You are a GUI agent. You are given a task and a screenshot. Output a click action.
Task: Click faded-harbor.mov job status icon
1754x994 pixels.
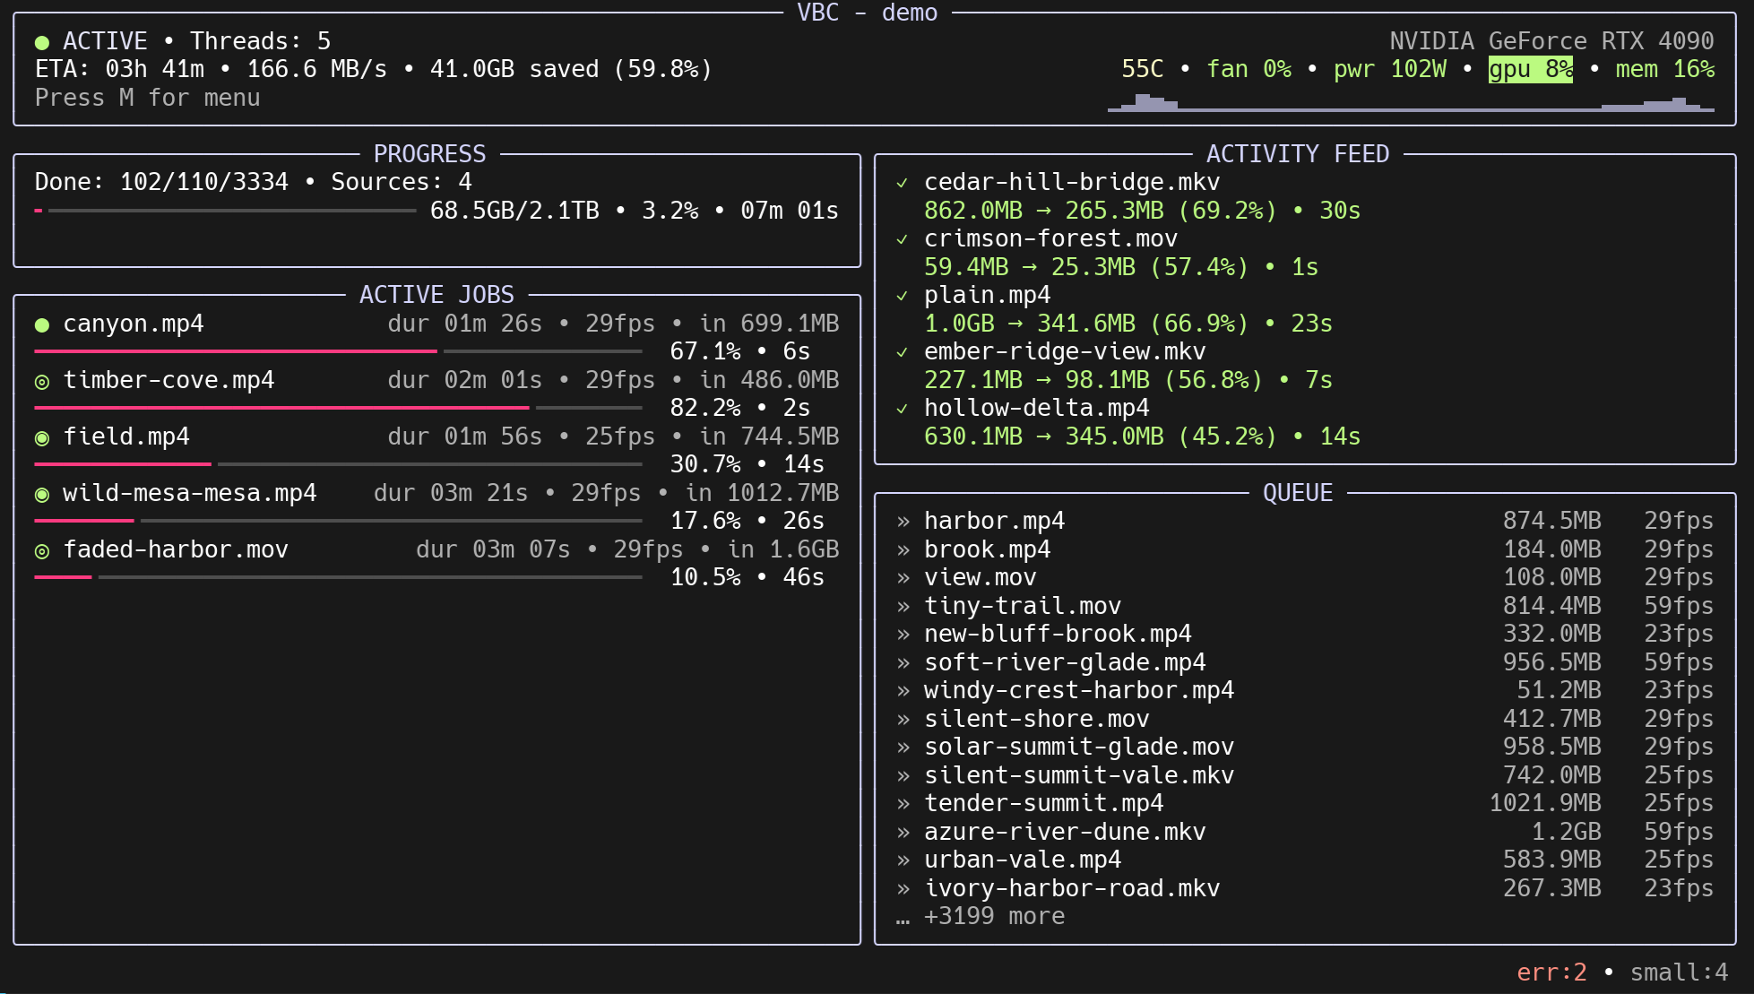[41, 551]
